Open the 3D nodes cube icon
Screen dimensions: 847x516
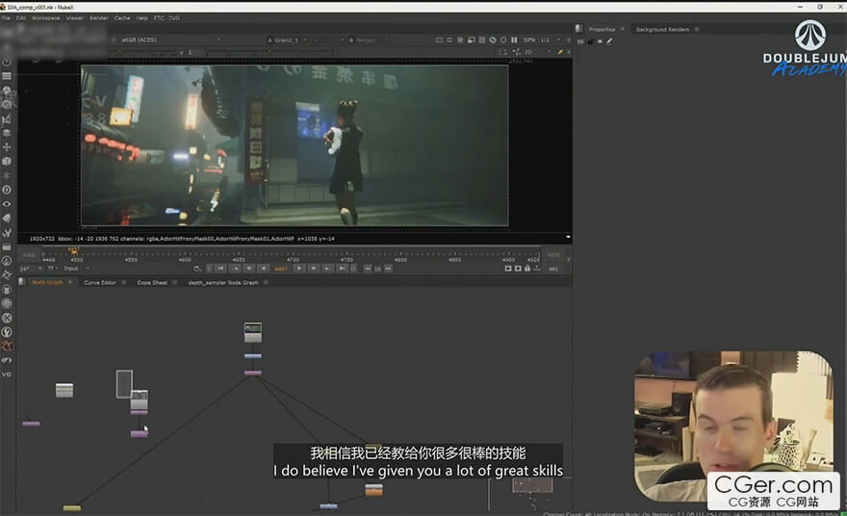(7, 161)
